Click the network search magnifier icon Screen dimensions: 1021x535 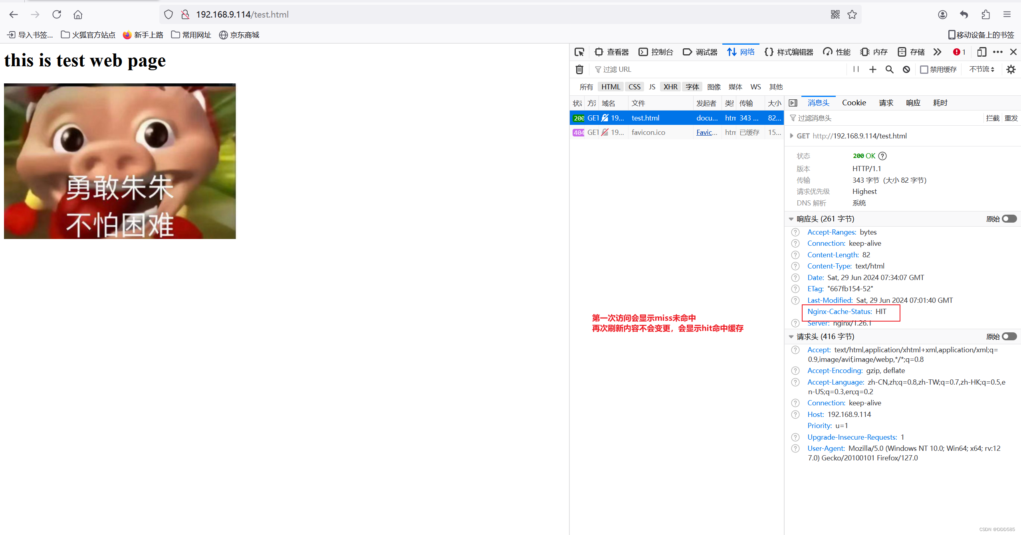click(x=889, y=69)
